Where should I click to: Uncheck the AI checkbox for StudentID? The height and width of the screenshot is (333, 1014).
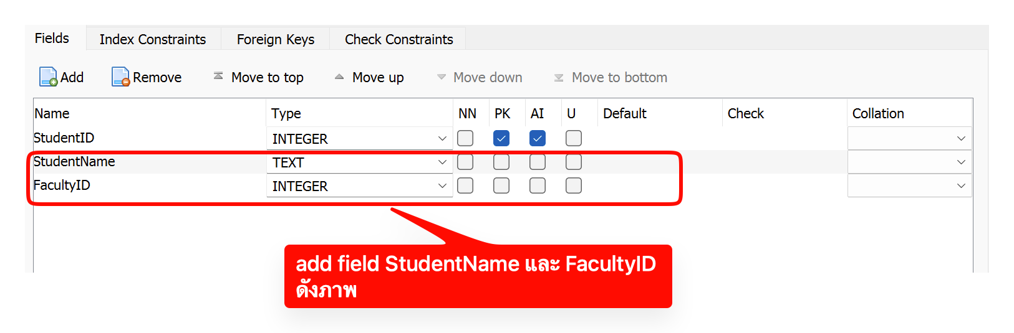tap(538, 138)
